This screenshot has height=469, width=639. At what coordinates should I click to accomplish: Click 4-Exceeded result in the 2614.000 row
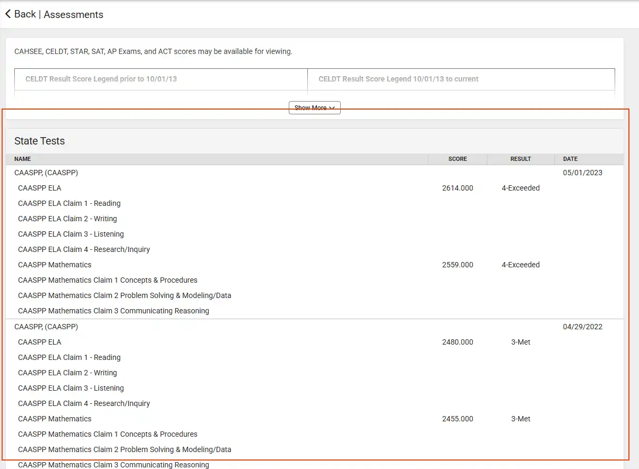(x=521, y=188)
